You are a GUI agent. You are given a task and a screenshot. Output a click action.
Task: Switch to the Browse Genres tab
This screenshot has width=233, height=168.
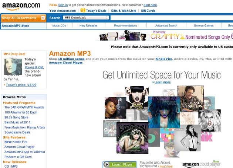point(204,26)
